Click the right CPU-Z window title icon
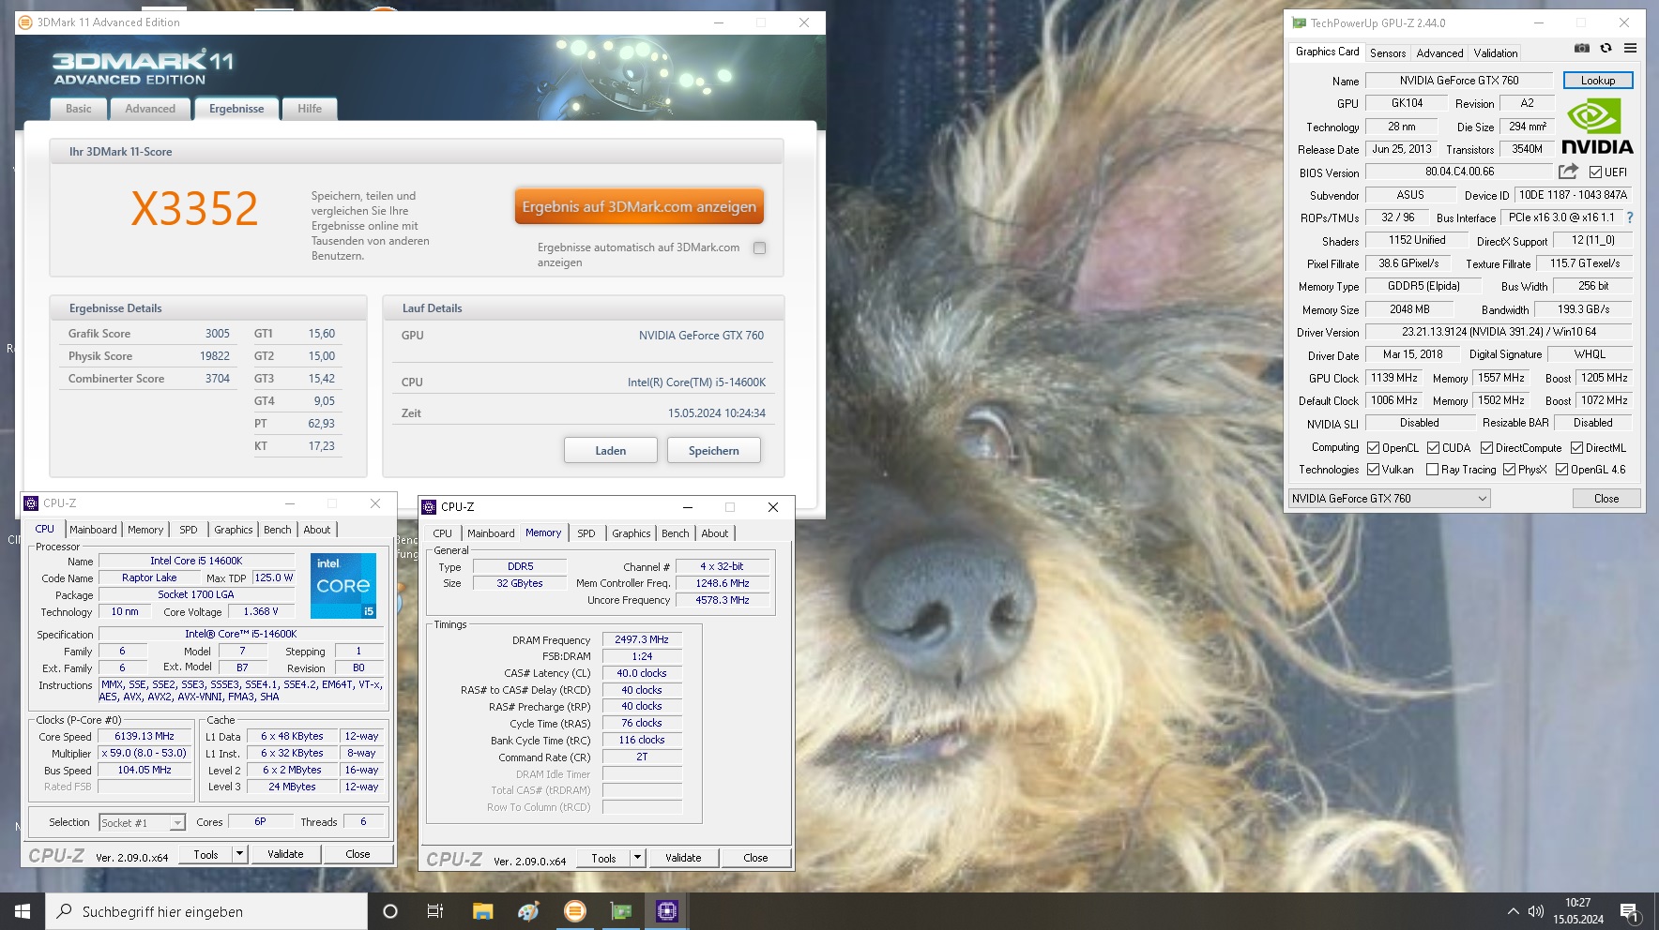1659x930 pixels. click(429, 507)
